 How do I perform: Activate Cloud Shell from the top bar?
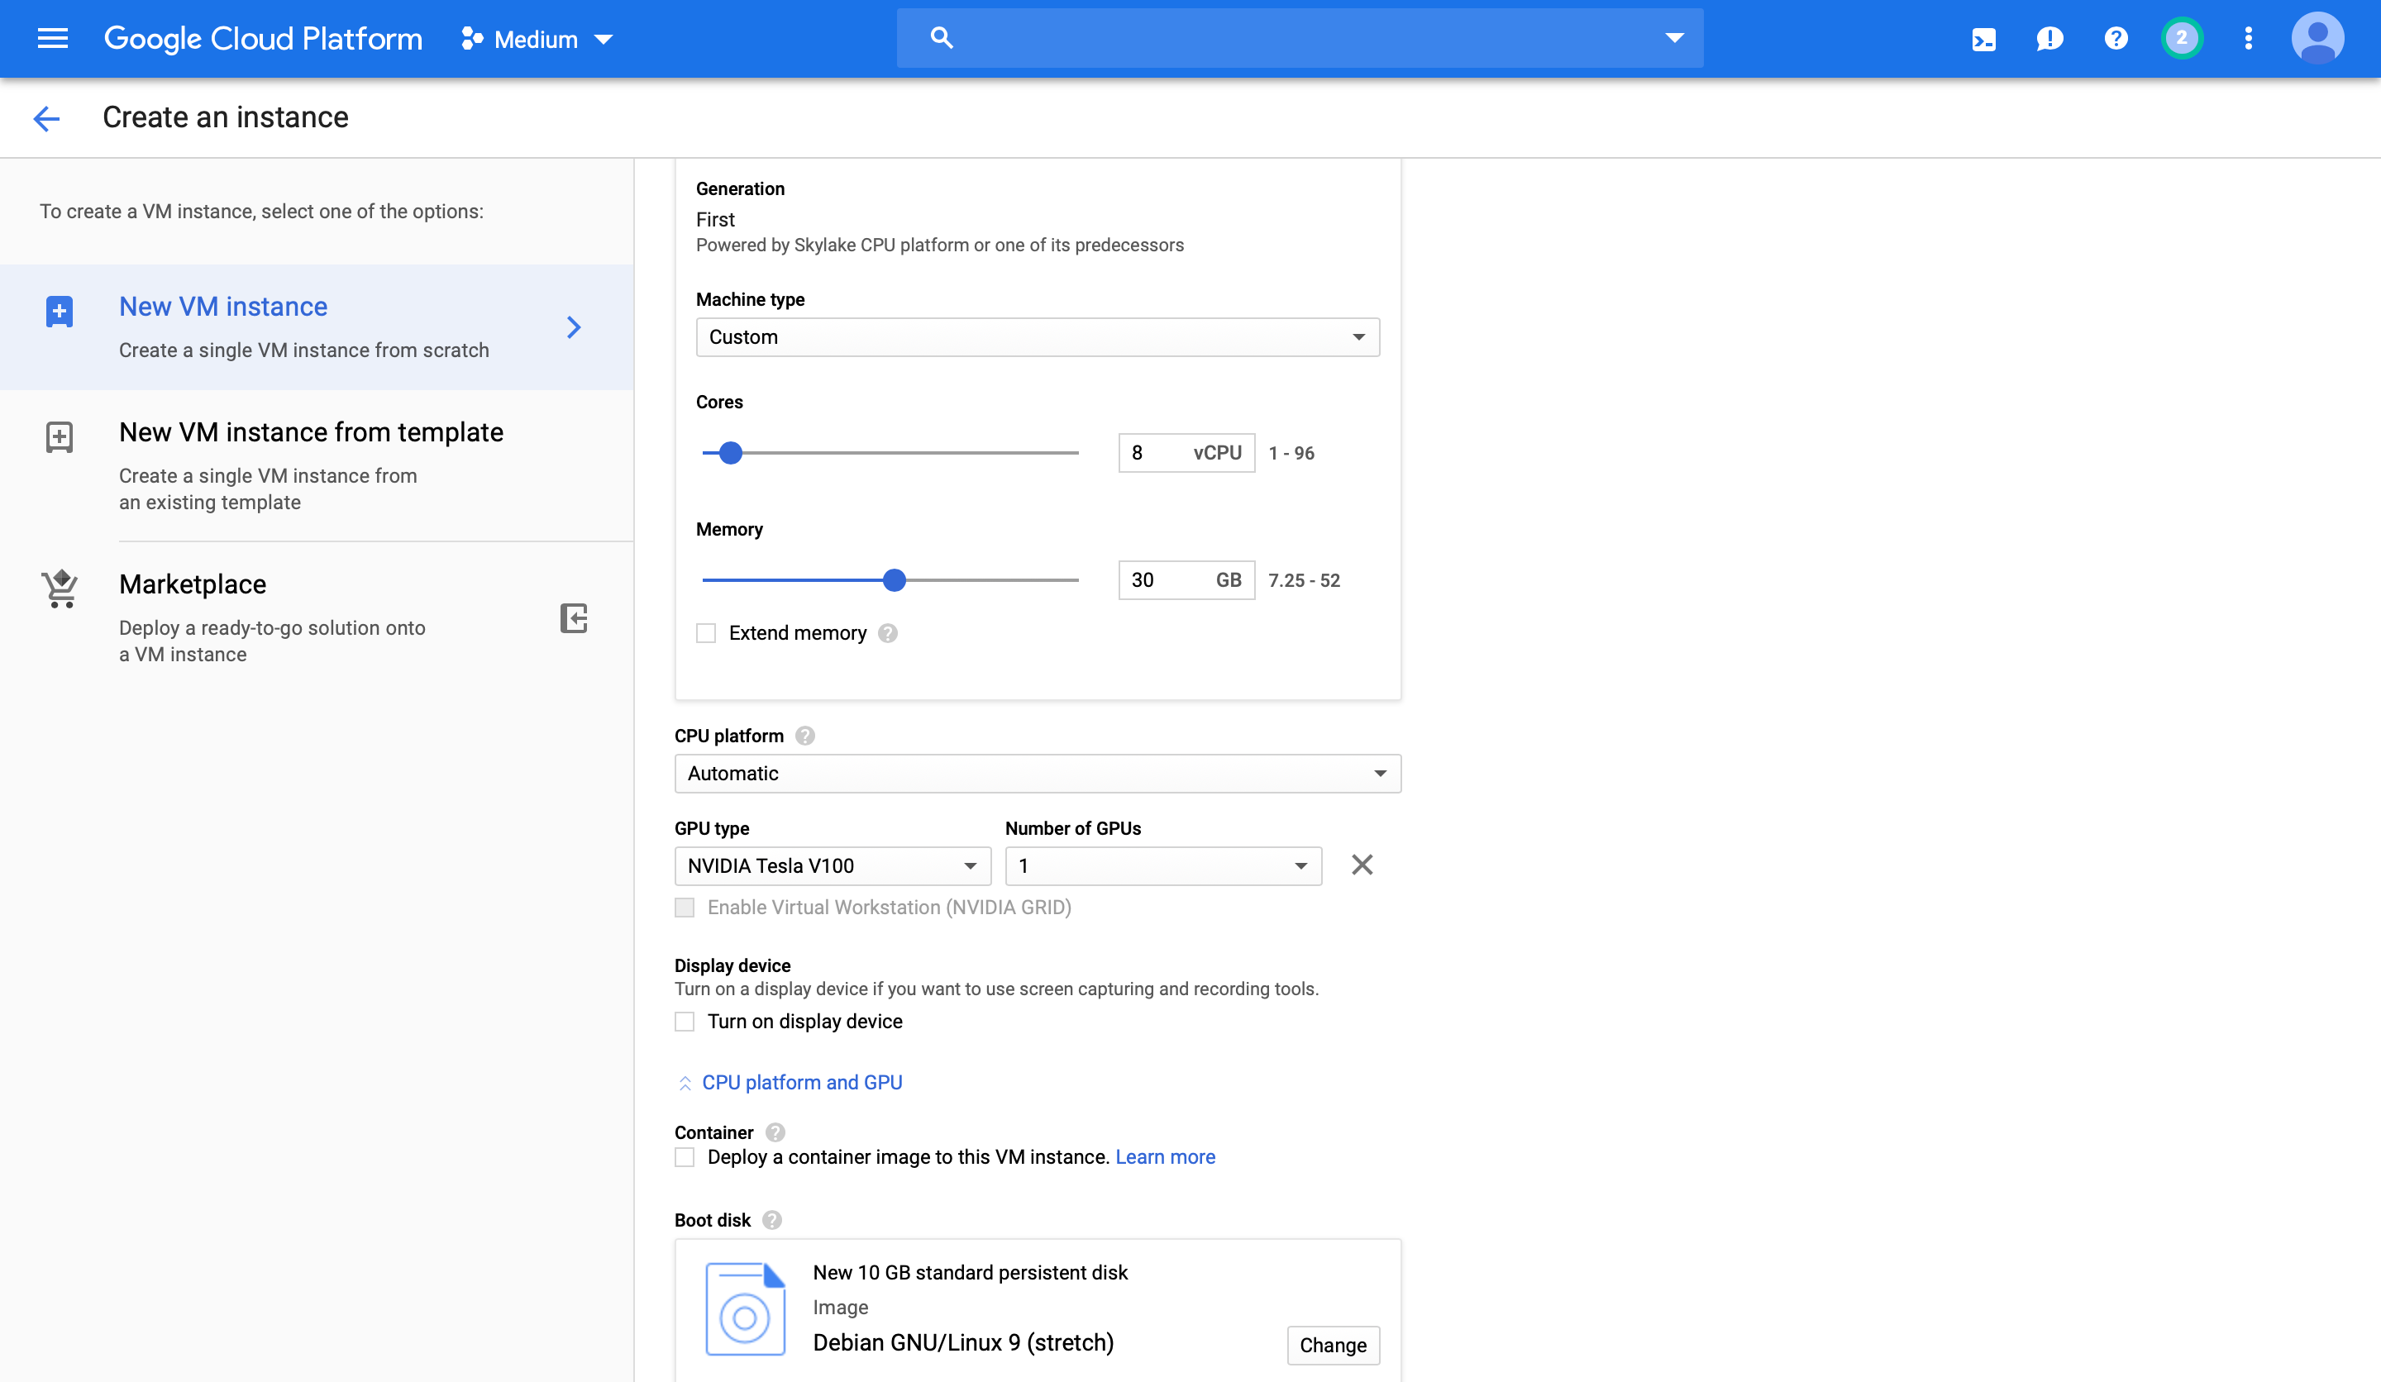tap(1984, 39)
